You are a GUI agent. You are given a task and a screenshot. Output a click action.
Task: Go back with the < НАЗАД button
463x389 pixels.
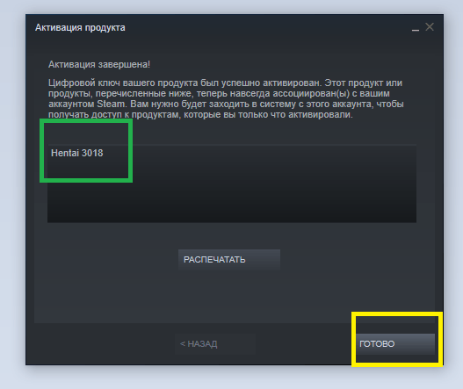pos(215,344)
